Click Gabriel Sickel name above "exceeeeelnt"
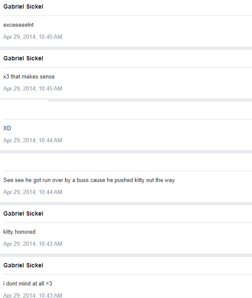This screenshot has width=252, height=298. click(23, 6)
